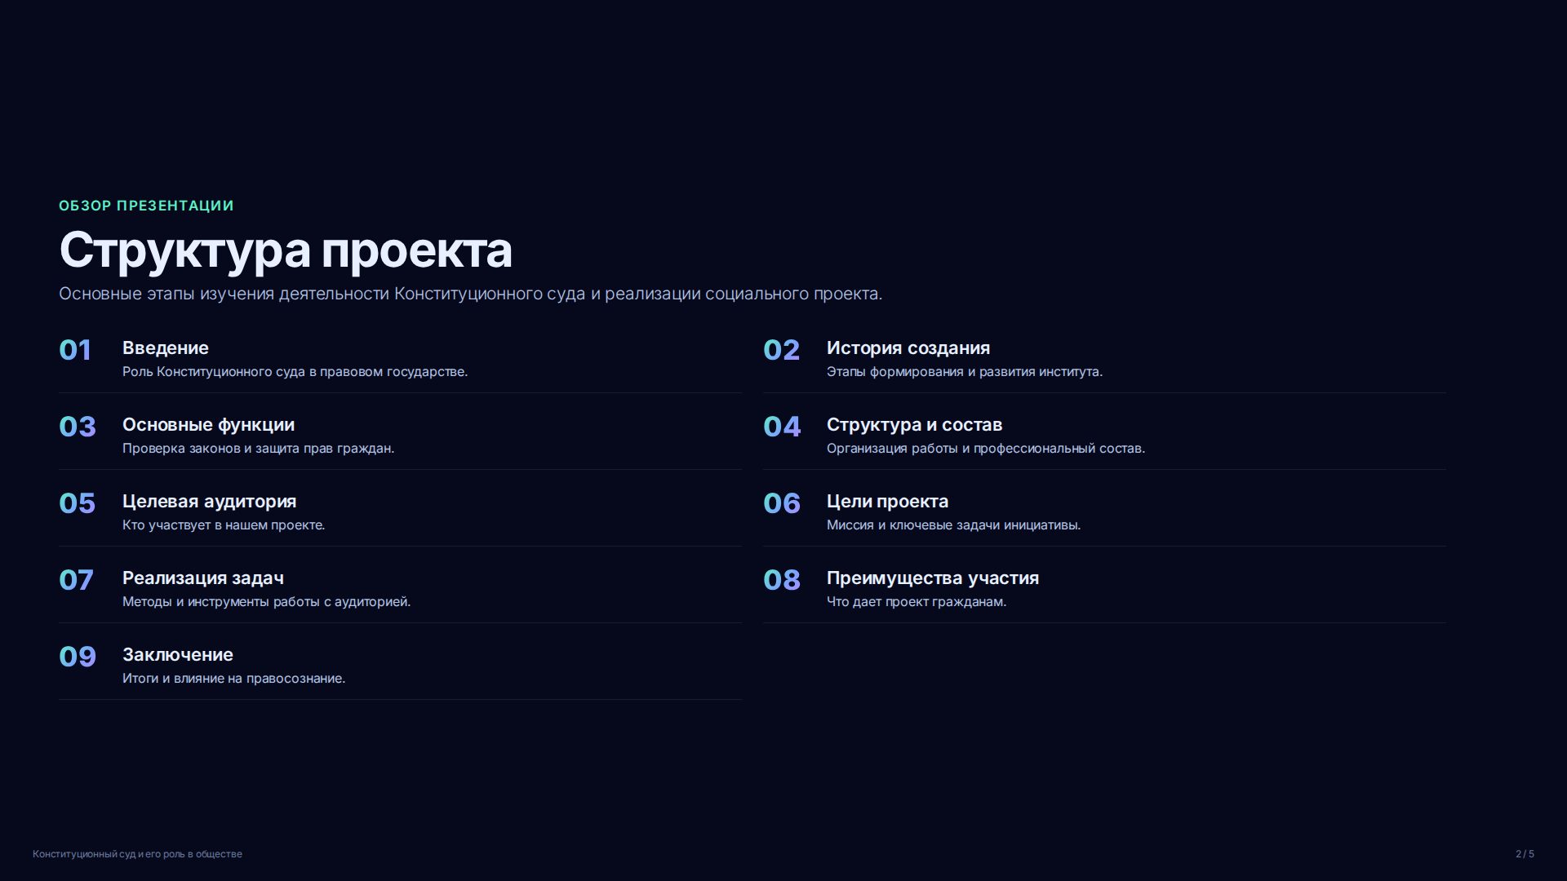The image size is (1567, 881).
Task: Click 'Что дает проект гражданам.'
Action: pos(917,602)
